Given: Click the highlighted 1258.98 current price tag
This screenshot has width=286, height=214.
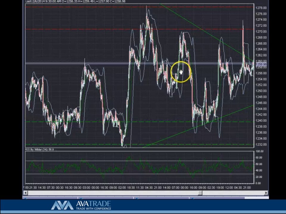Looking at the screenshot, I should (x=261, y=64).
